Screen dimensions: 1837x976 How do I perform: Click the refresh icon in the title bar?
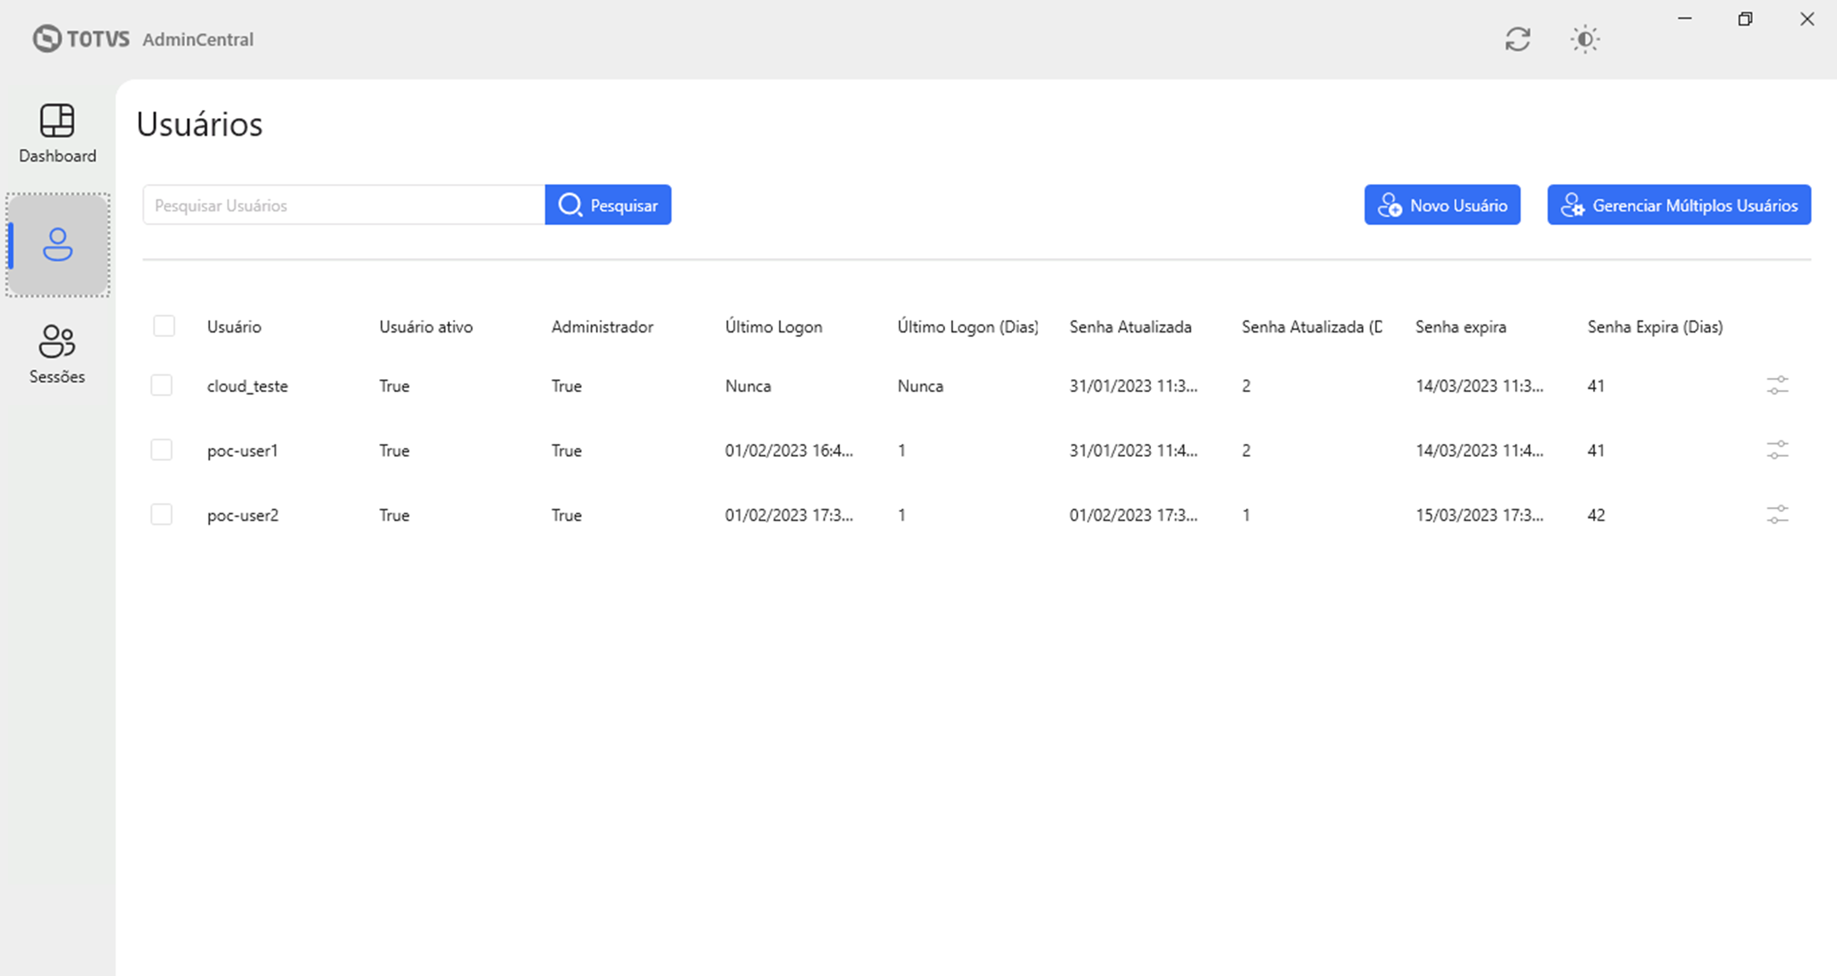[x=1518, y=38]
